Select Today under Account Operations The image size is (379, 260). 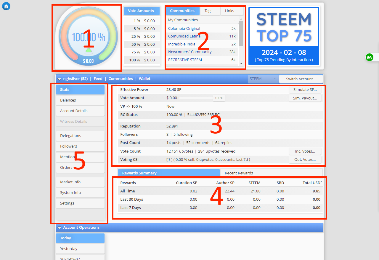[80, 238]
